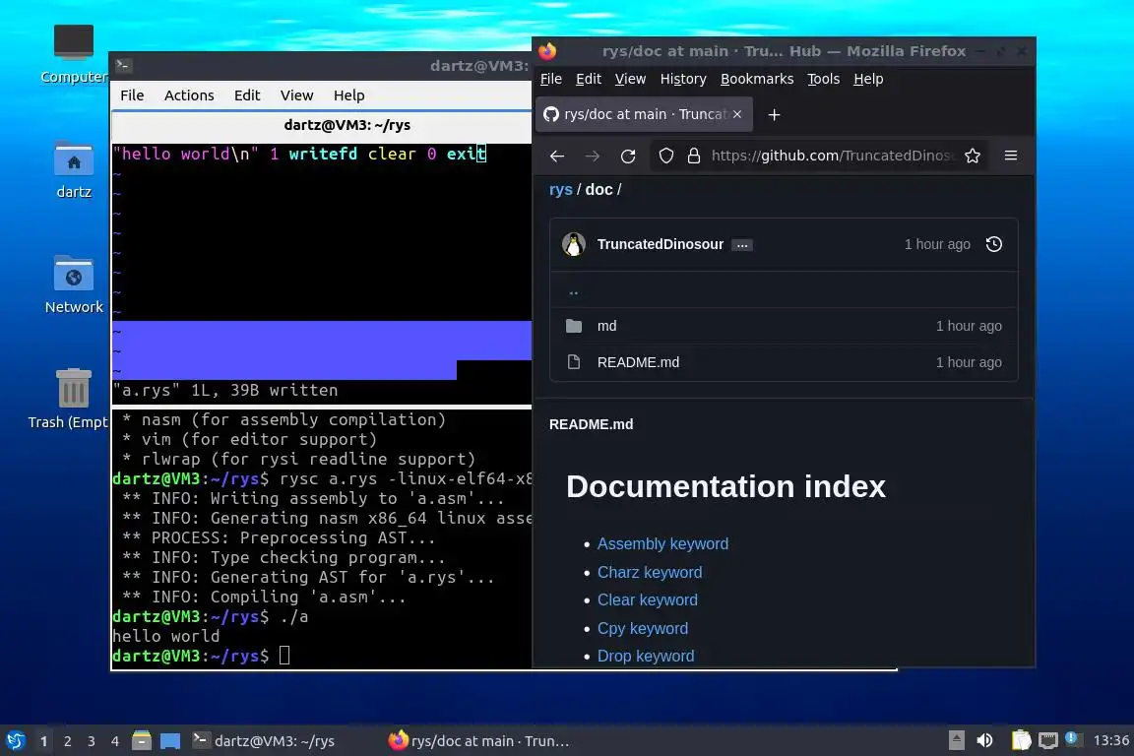
Task: Switch to workspace 1
Action: [44, 741]
